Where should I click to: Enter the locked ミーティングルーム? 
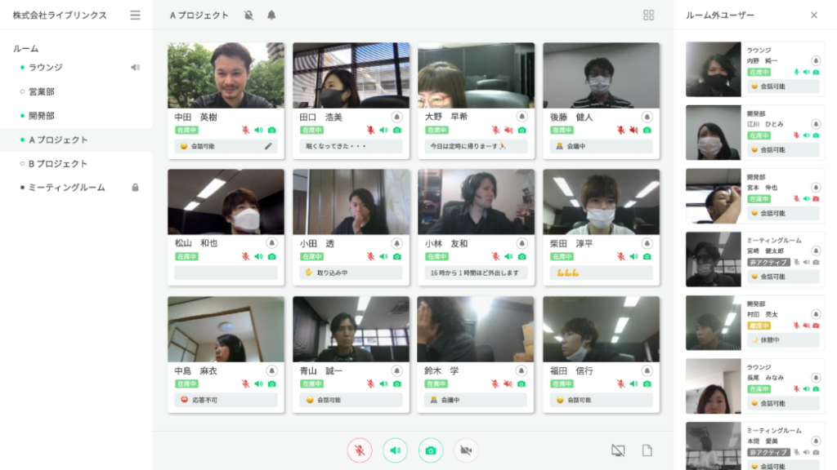tap(67, 188)
